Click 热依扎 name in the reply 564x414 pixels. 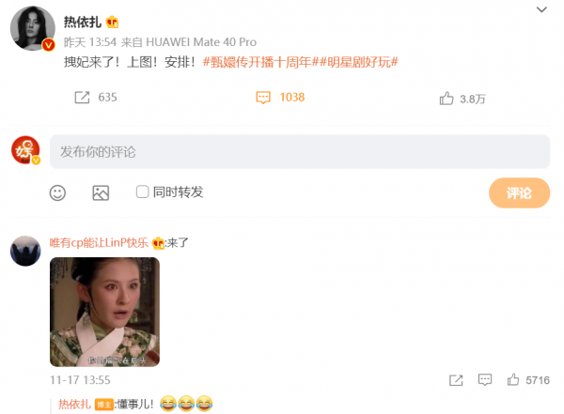click(x=74, y=404)
